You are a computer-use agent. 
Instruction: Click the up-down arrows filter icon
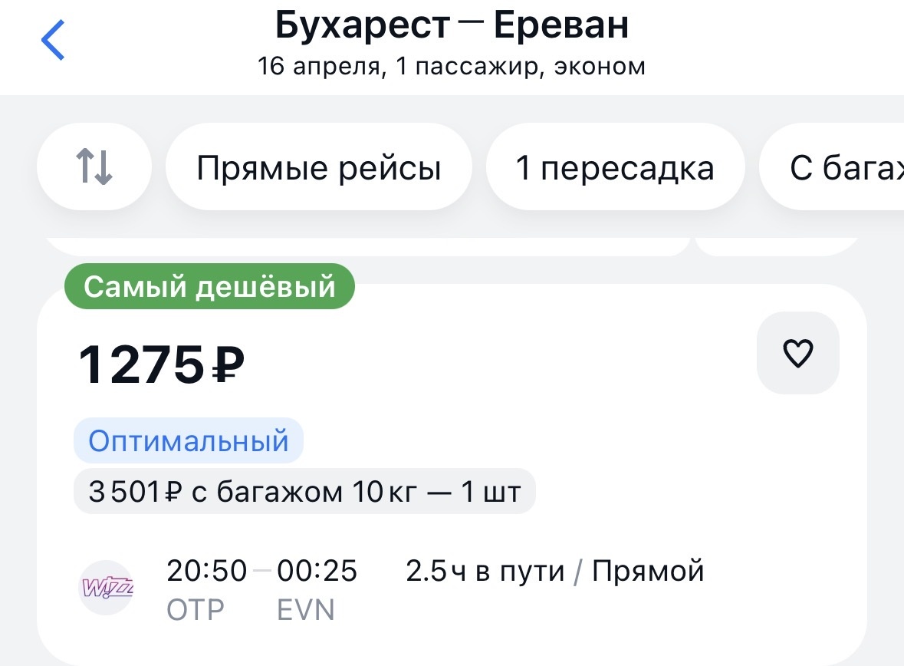pyautogui.click(x=94, y=166)
